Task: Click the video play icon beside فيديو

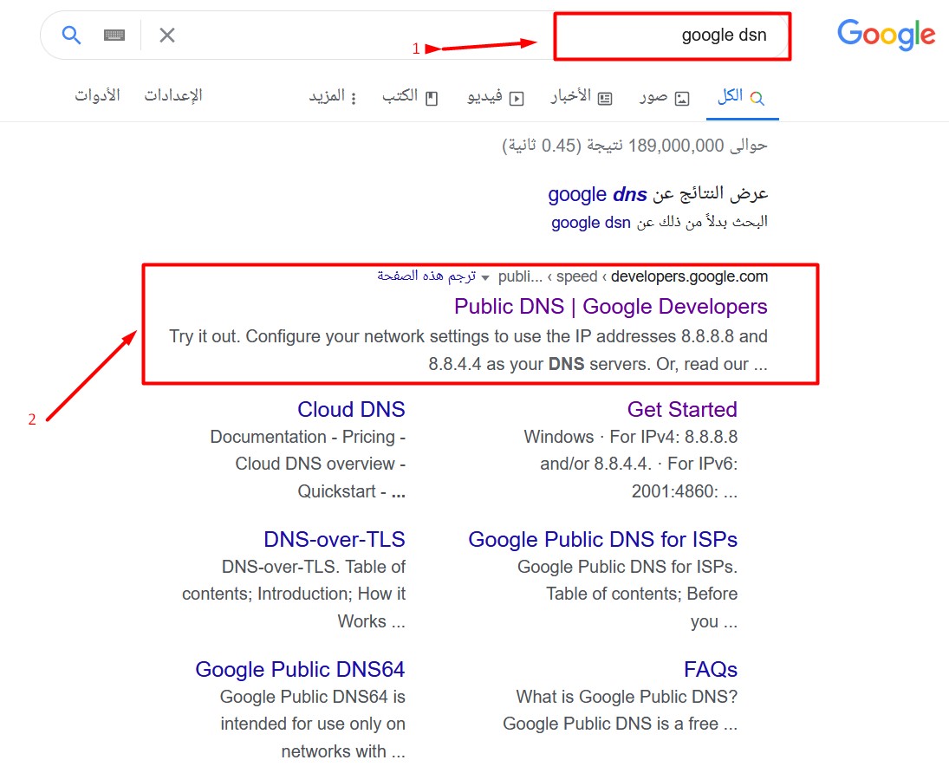Action: [517, 99]
